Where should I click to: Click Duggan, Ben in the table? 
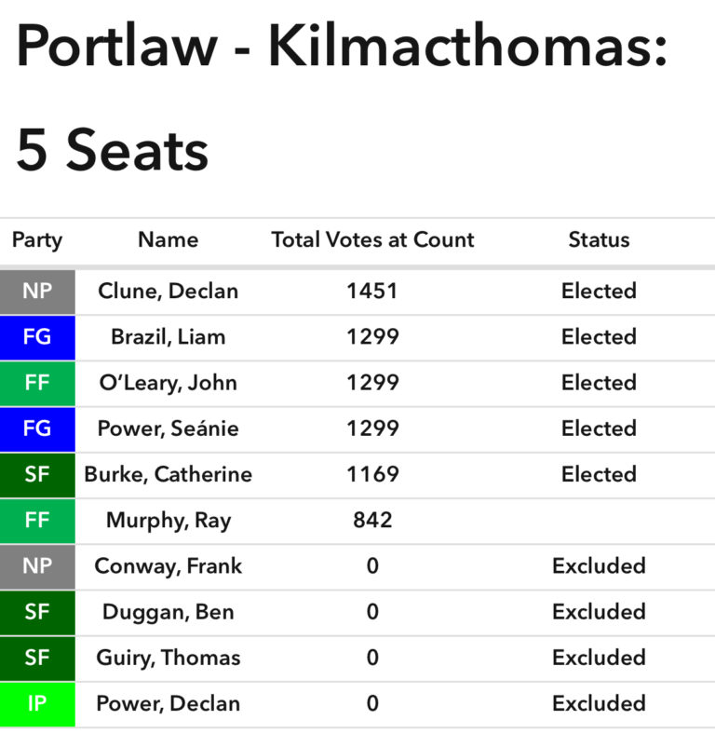[168, 612]
